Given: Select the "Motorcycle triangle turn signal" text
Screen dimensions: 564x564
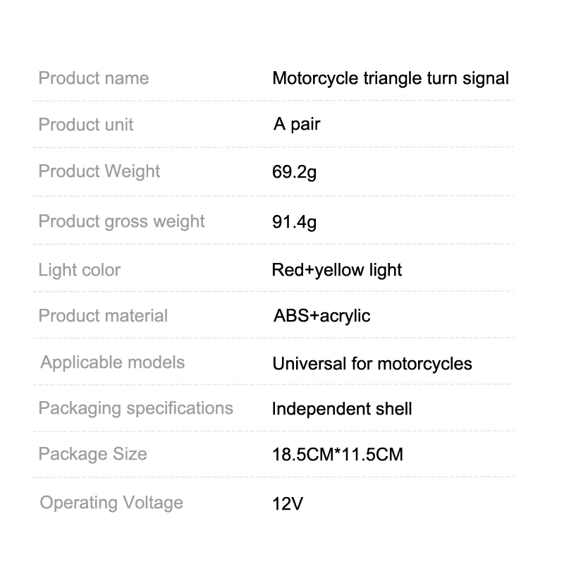Looking at the screenshot, I should pyautogui.click(x=391, y=78).
